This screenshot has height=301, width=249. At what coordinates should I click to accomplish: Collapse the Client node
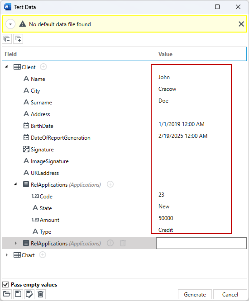pyautogui.click(x=6, y=67)
